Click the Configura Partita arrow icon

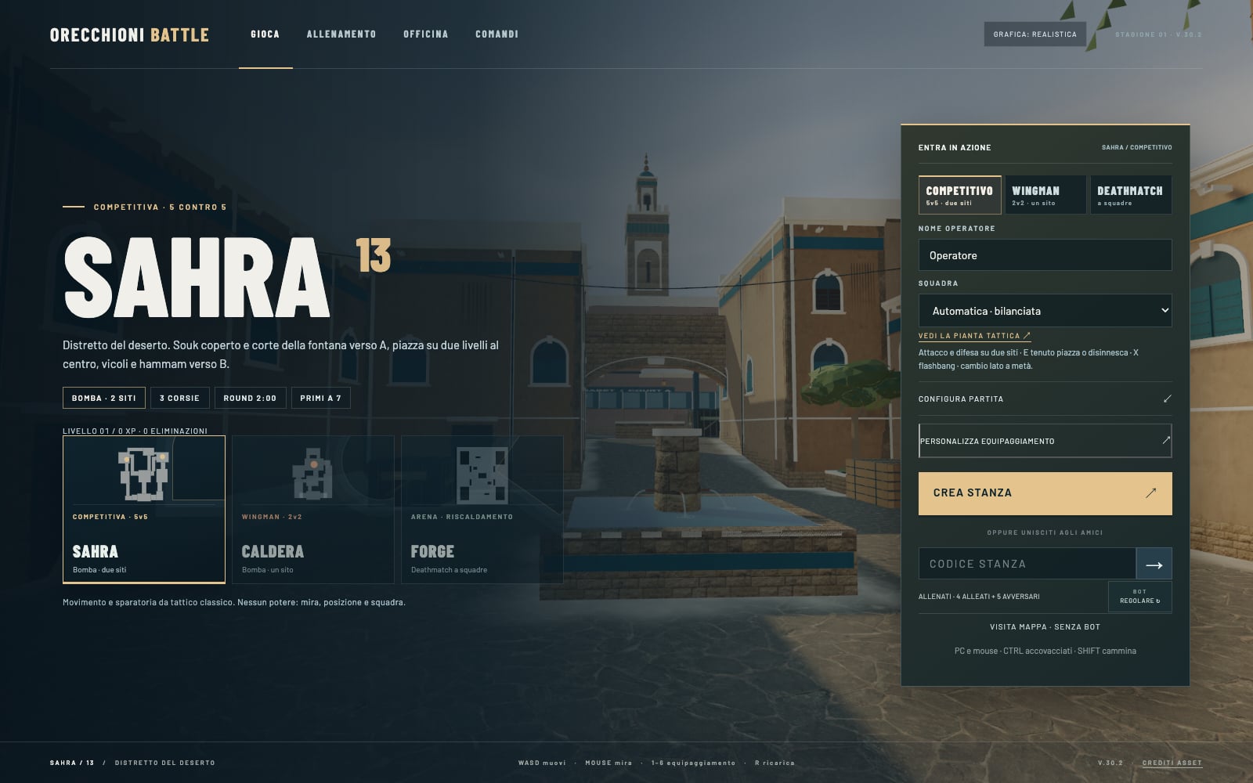click(1167, 399)
